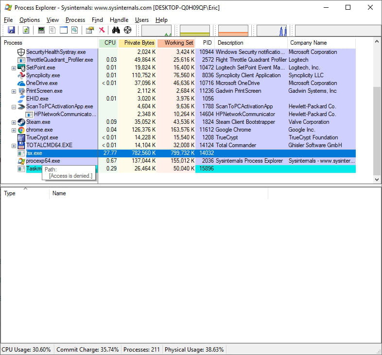Image resolution: width=382 pixels, height=355 pixels.
Task: Click the CPU usage history mini graph
Action: pyautogui.click(x=156, y=31)
